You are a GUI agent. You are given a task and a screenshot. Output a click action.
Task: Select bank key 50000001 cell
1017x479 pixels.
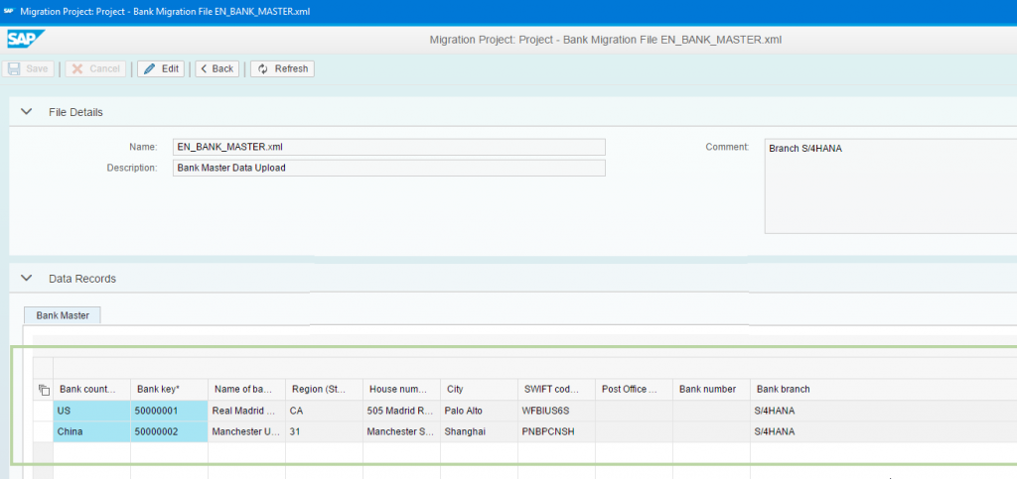[x=169, y=411]
